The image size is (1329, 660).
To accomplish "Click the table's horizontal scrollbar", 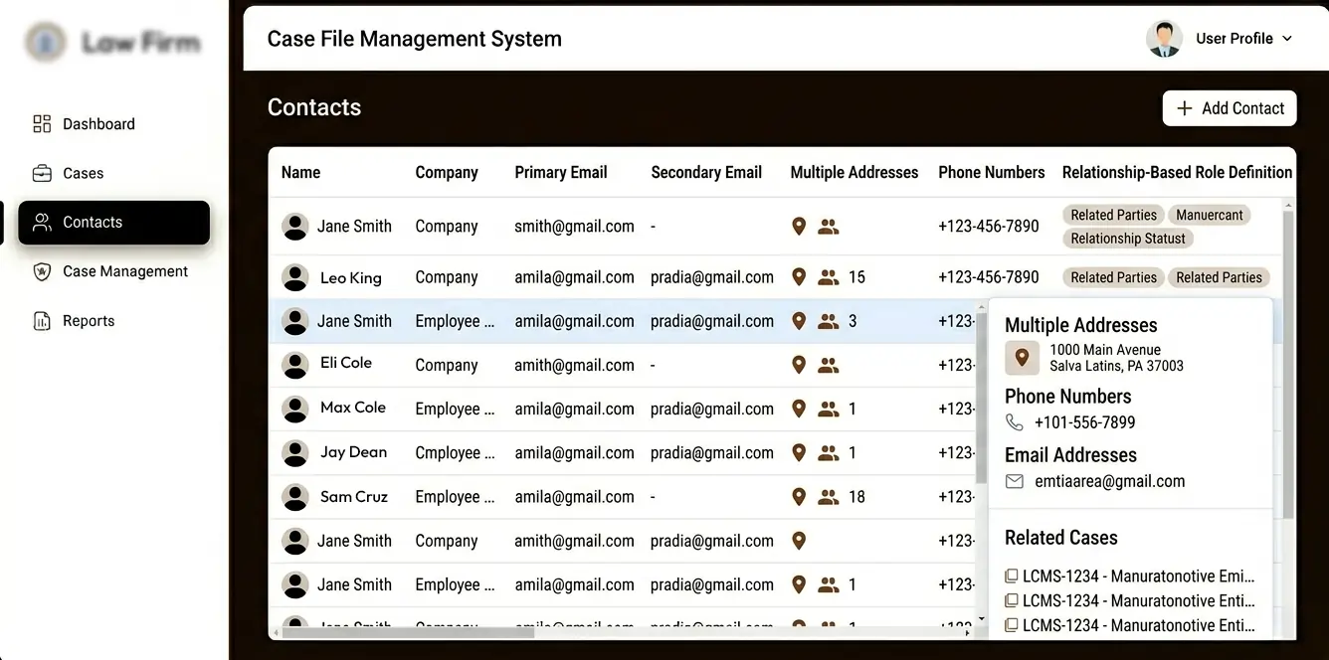I will point(408,631).
